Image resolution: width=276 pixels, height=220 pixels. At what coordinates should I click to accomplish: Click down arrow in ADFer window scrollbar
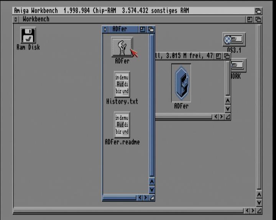click(152, 190)
